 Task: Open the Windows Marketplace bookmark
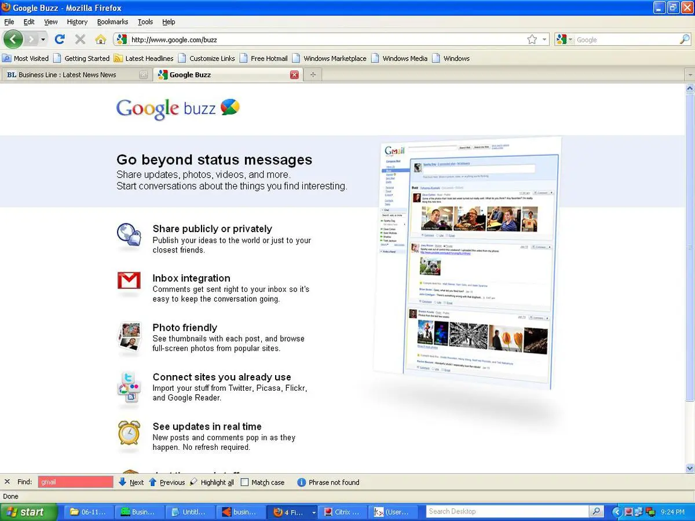tap(329, 58)
